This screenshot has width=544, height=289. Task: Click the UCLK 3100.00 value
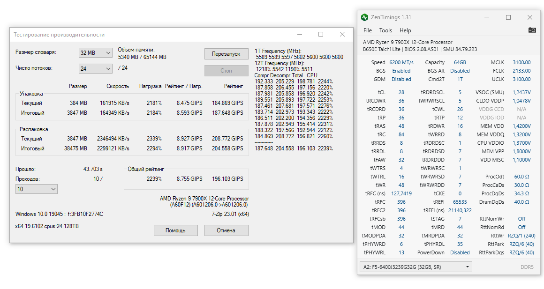pos(521,79)
